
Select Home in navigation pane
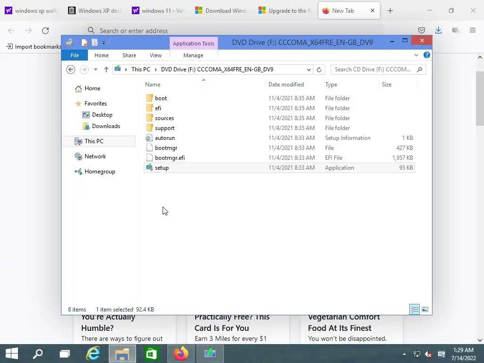(92, 88)
